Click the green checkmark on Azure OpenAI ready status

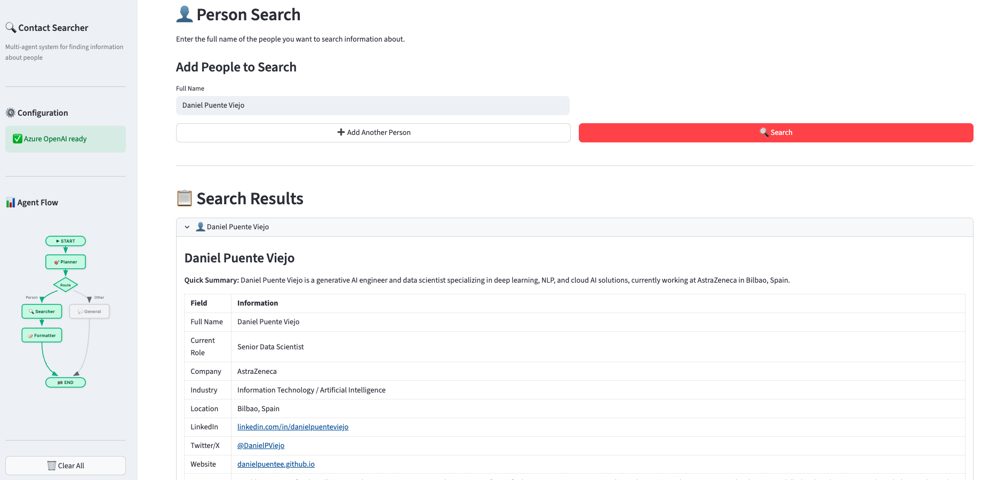(17, 138)
